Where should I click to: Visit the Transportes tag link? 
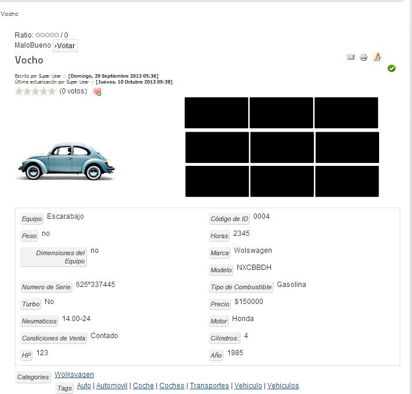[209, 386]
